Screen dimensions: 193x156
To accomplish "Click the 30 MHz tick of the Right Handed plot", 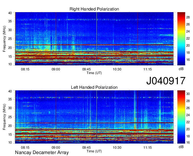I will 10,30.
